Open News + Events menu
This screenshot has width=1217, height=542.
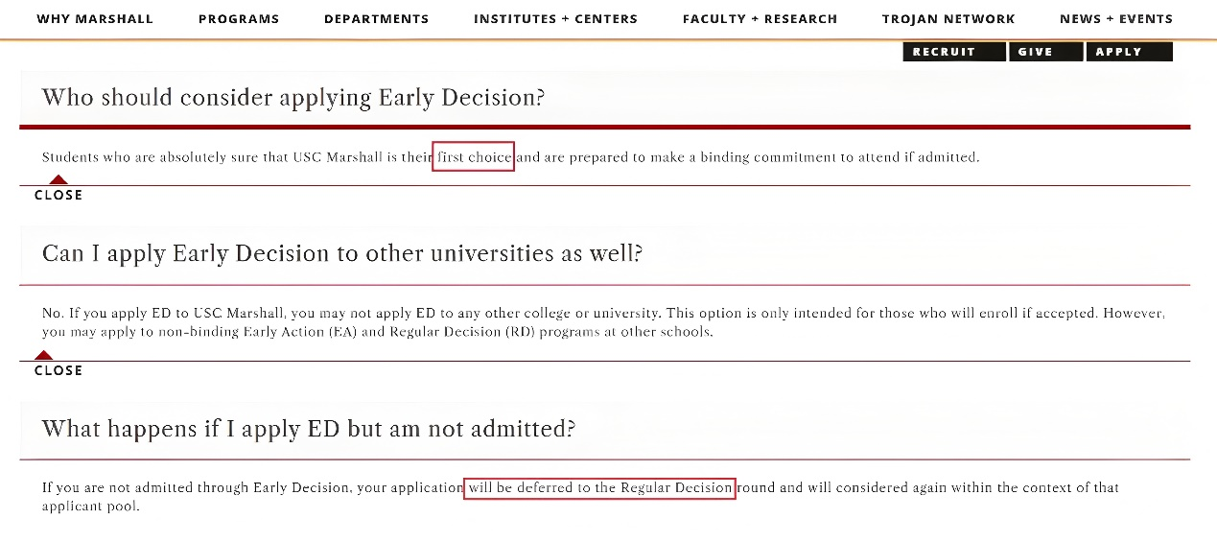coord(1115,19)
